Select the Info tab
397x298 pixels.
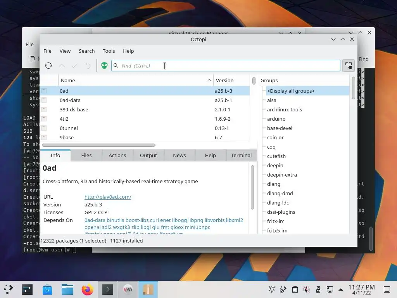pos(55,155)
